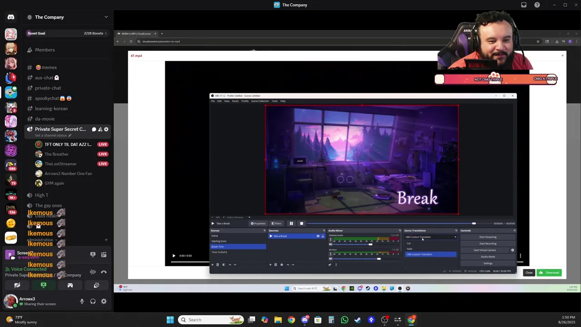Image resolution: width=581 pixels, height=327 pixels.
Task: Click Start Streaming in OBS controls
Action: point(488,237)
